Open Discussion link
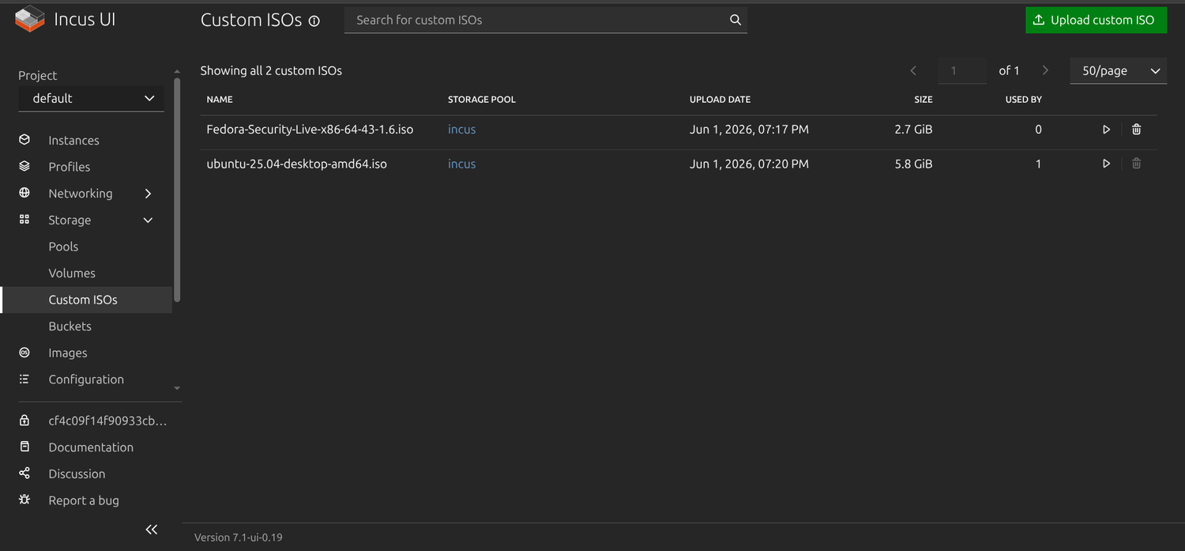 (77, 474)
